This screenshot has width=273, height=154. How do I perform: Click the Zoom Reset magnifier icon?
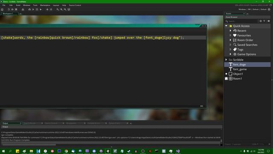(61, 9)
